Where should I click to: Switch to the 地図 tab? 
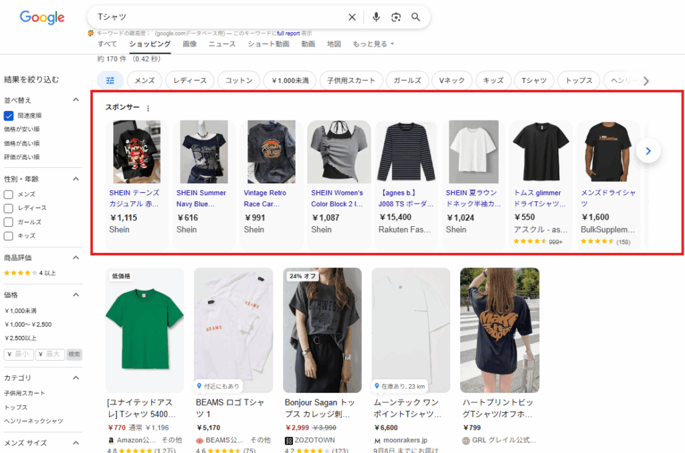click(334, 44)
